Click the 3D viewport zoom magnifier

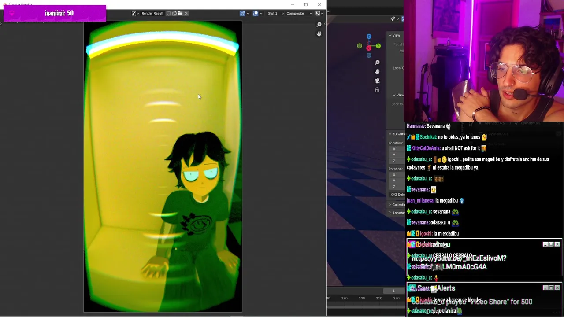pyautogui.click(x=377, y=63)
